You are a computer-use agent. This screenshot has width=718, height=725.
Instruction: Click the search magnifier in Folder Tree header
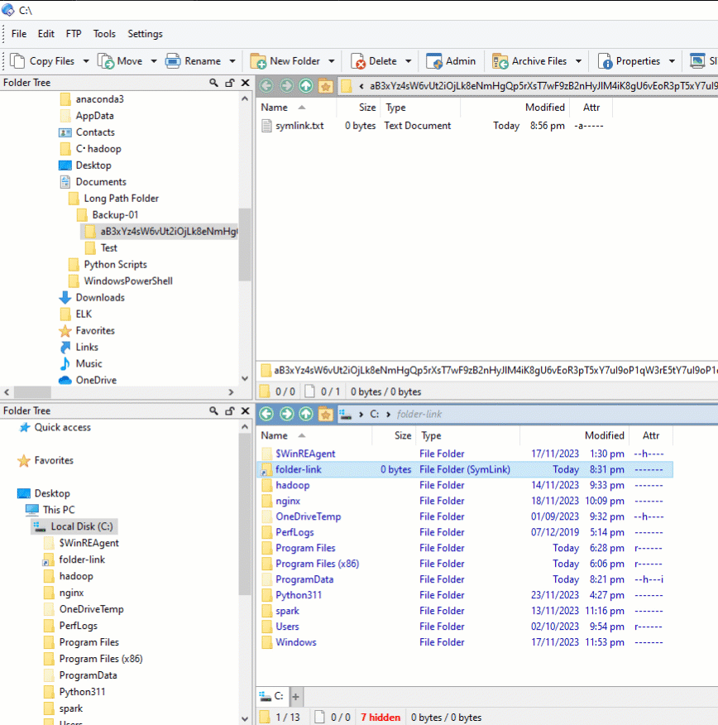pos(213,83)
